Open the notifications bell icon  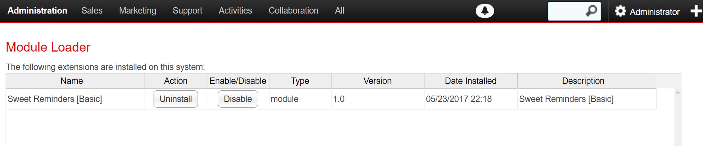tap(485, 11)
